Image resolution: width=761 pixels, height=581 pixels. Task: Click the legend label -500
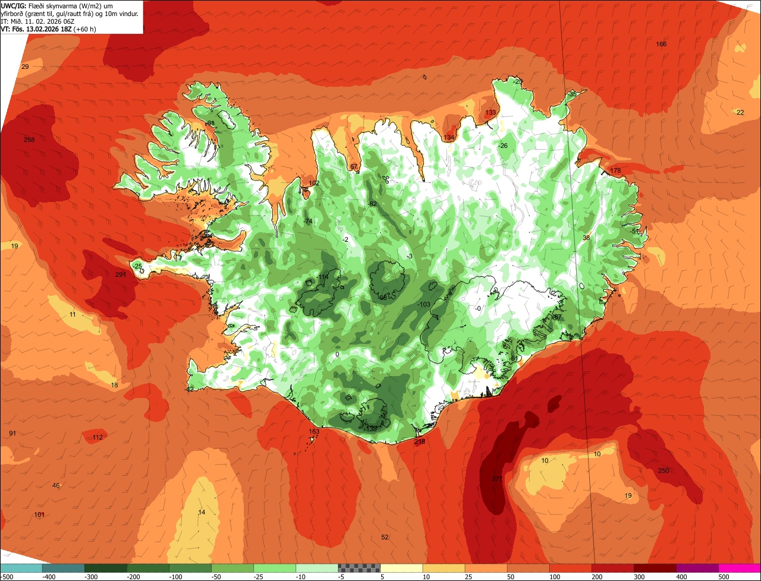coord(7,577)
